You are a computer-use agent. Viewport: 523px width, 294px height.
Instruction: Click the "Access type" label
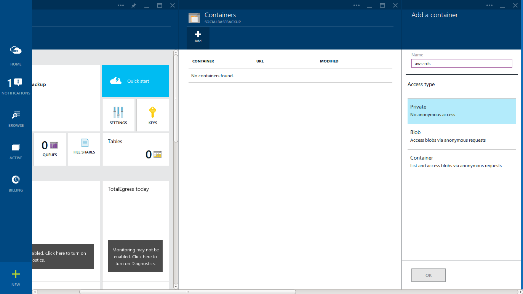(x=421, y=85)
